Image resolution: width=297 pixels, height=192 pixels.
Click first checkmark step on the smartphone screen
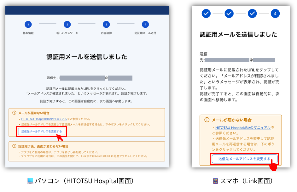[206, 14]
